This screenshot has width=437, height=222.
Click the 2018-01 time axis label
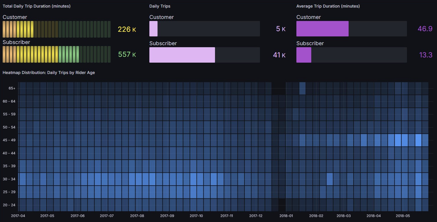tap(286, 216)
